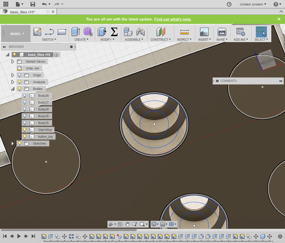Toggle visibility bulb of Body28

point(25,109)
